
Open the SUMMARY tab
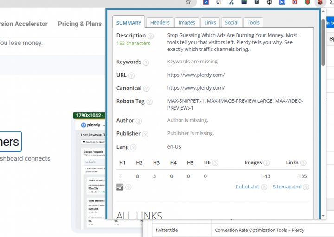[x=128, y=22]
